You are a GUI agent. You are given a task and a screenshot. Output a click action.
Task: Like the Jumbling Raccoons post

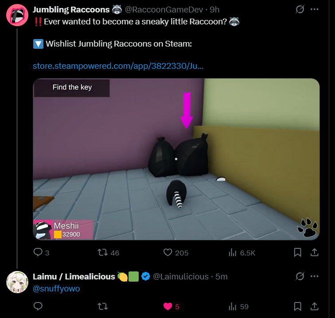pos(167,252)
